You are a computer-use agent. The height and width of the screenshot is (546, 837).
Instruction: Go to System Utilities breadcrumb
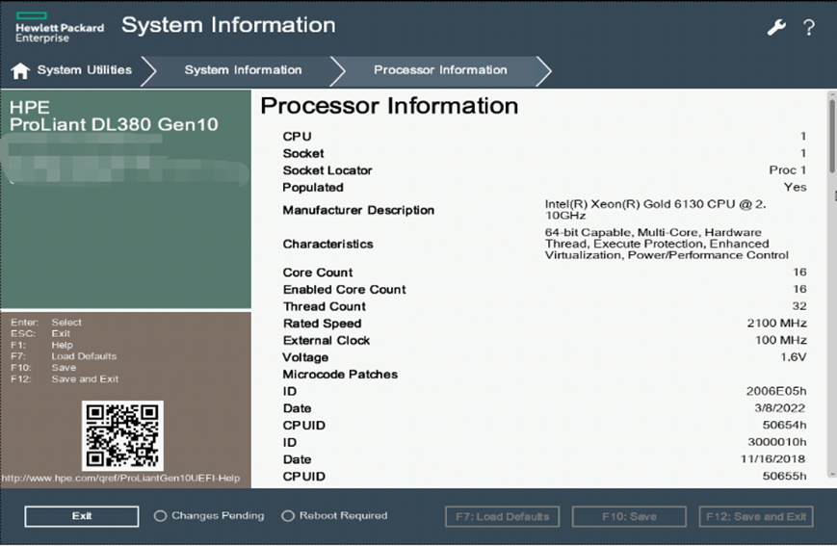point(84,70)
